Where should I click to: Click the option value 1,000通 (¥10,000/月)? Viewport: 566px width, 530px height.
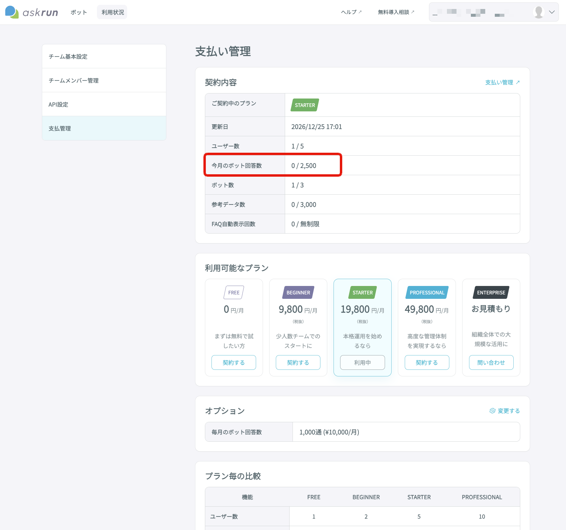click(329, 432)
